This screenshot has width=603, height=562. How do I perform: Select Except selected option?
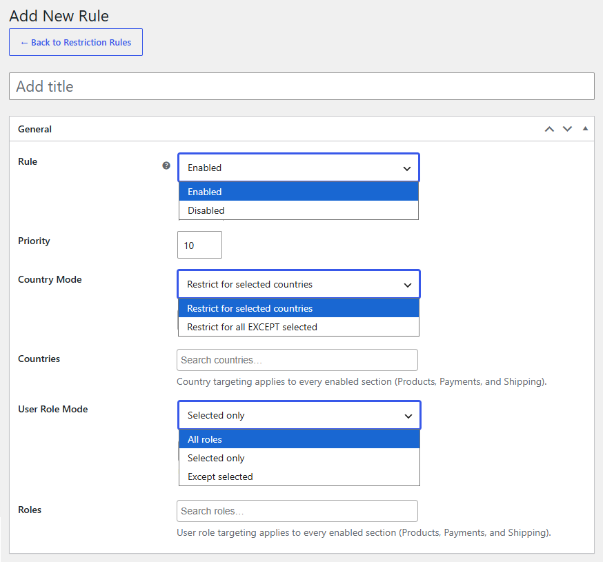click(x=299, y=476)
